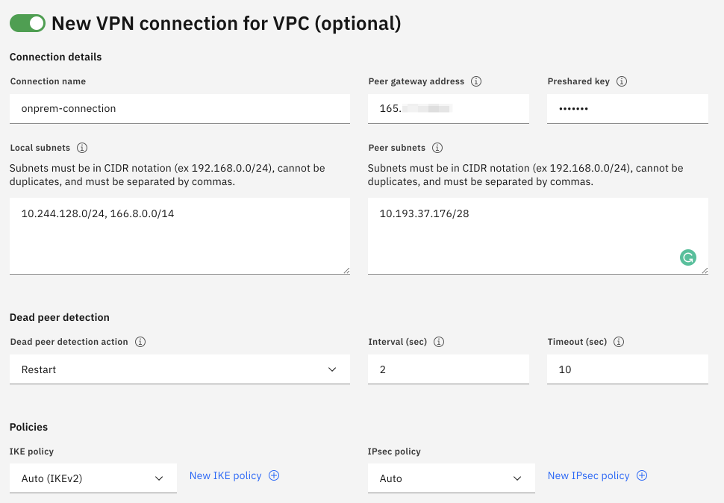The height and width of the screenshot is (503, 724).
Task: Click the green Grammarly icon in Peer subnets
Action: [687, 257]
